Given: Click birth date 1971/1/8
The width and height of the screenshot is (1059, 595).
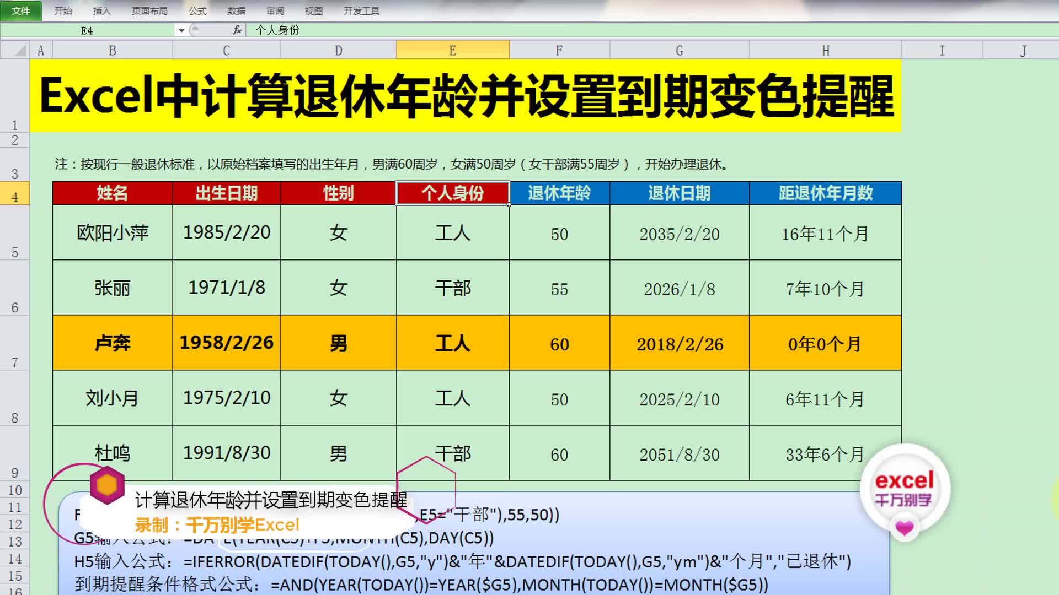Looking at the screenshot, I should (x=226, y=288).
